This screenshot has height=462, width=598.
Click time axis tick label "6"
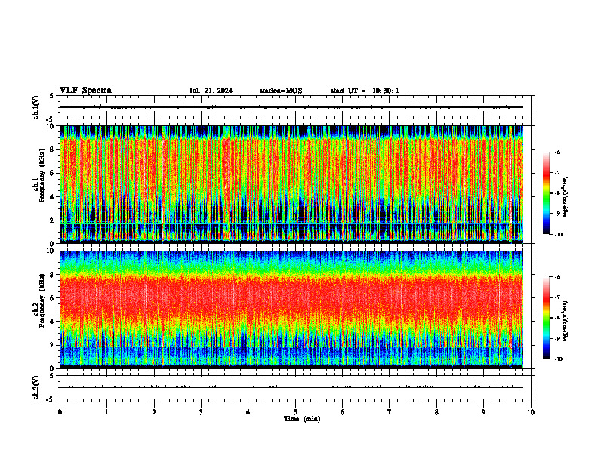pyautogui.click(x=343, y=412)
